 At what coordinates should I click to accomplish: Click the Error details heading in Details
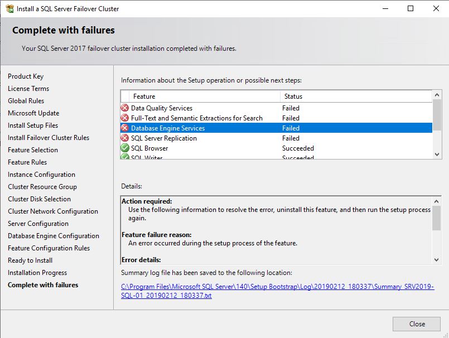[141, 260]
